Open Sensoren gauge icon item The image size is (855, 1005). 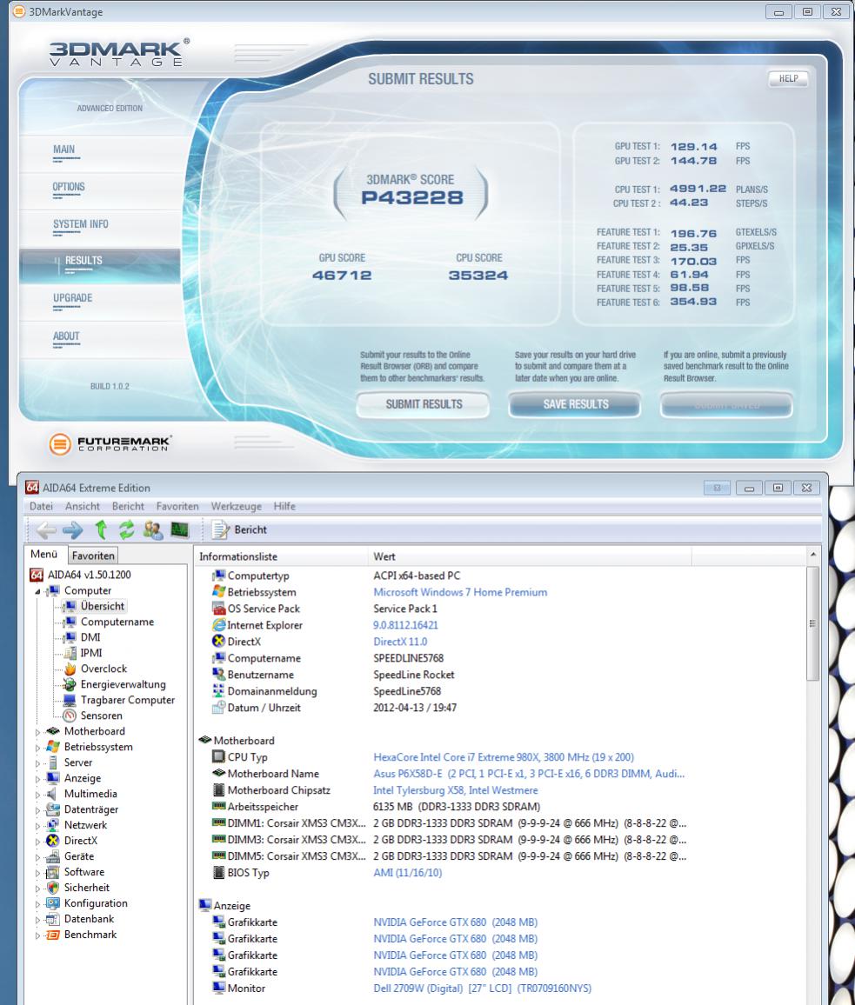[70, 716]
